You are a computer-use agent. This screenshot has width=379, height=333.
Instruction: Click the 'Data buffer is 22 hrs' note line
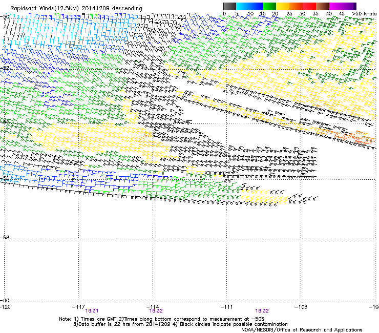180,324
